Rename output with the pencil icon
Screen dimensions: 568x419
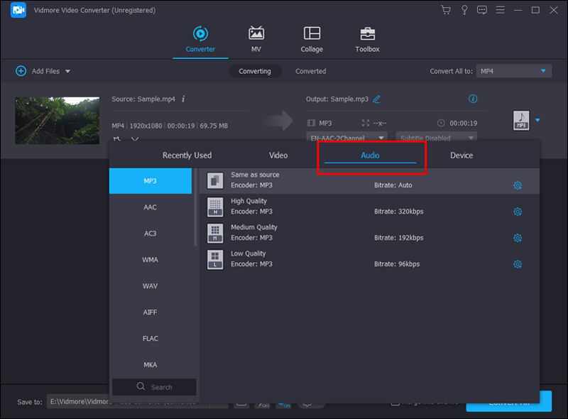click(377, 99)
